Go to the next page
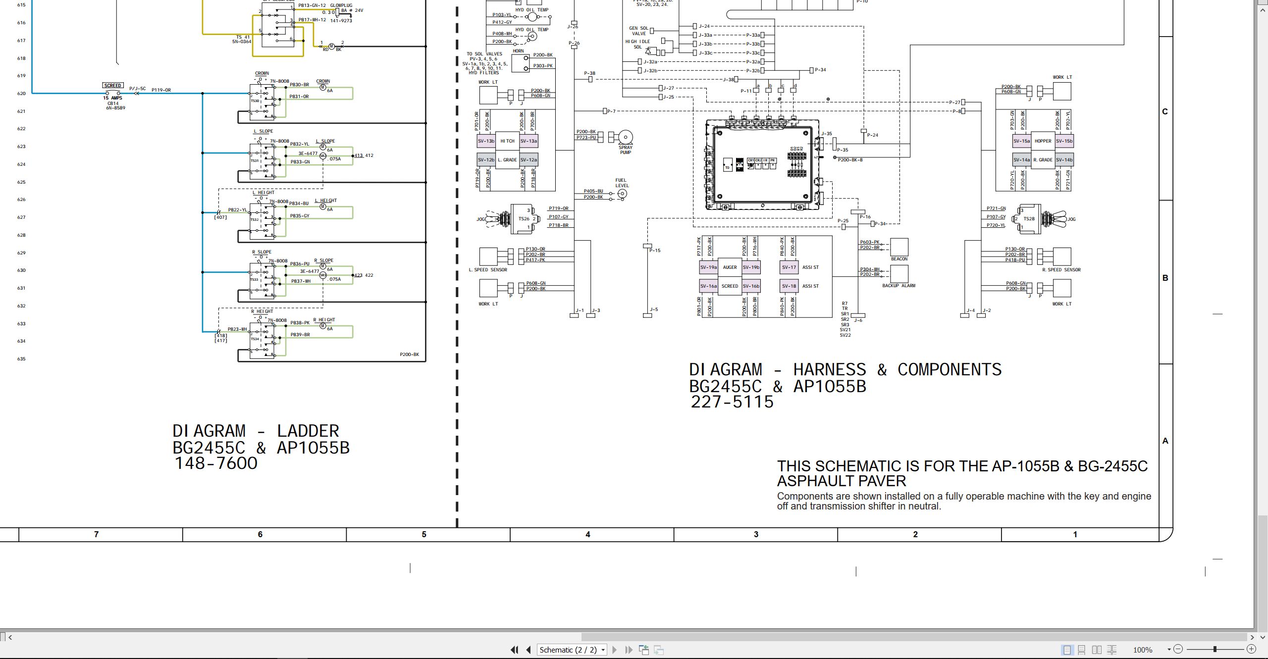 (615, 650)
